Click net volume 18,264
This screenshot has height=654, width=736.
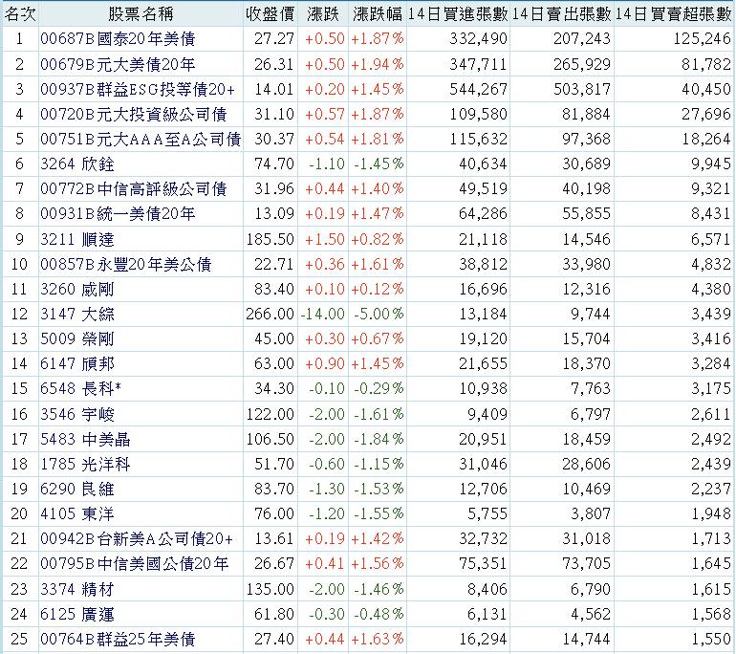[x=706, y=139]
